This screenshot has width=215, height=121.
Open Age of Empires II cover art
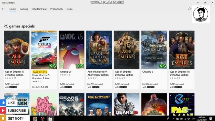(x=16, y=50)
